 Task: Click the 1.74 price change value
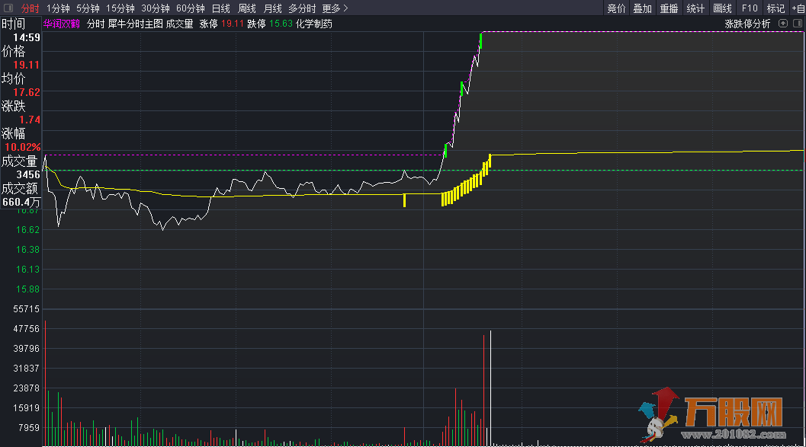(x=30, y=120)
